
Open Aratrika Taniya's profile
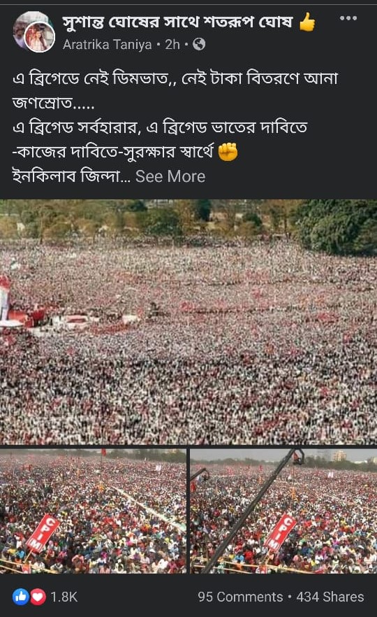108,45
